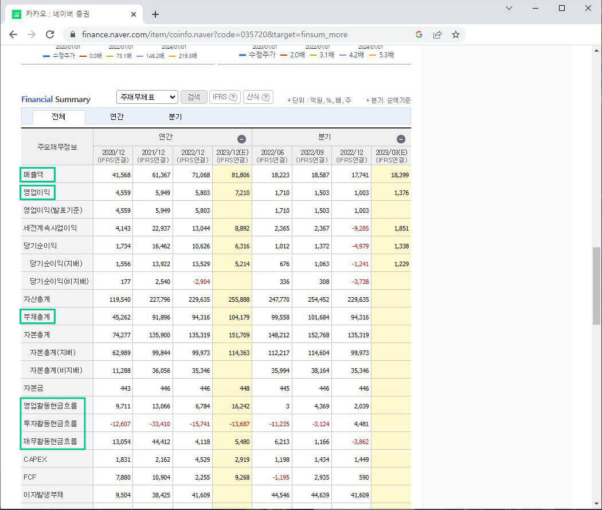The height and width of the screenshot is (510, 602).
Task: Click the 2020/12 column header
Action: click(114, 156)
